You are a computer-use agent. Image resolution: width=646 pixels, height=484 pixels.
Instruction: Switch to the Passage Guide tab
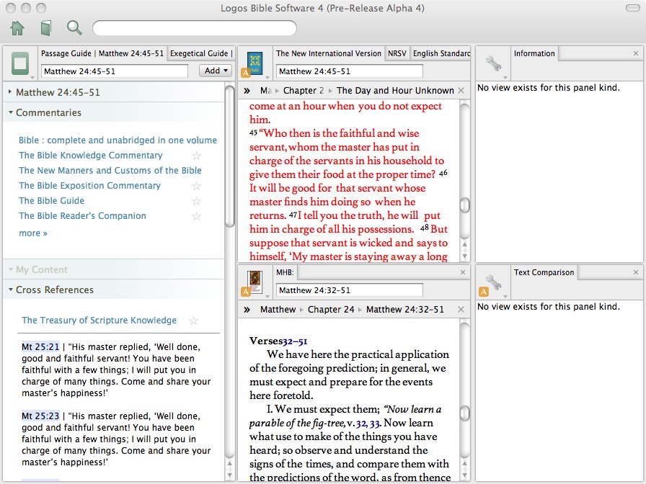tap(102, 53)
